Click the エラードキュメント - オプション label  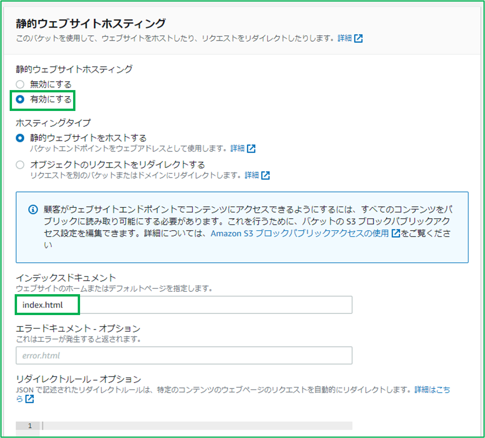point(78,329)
